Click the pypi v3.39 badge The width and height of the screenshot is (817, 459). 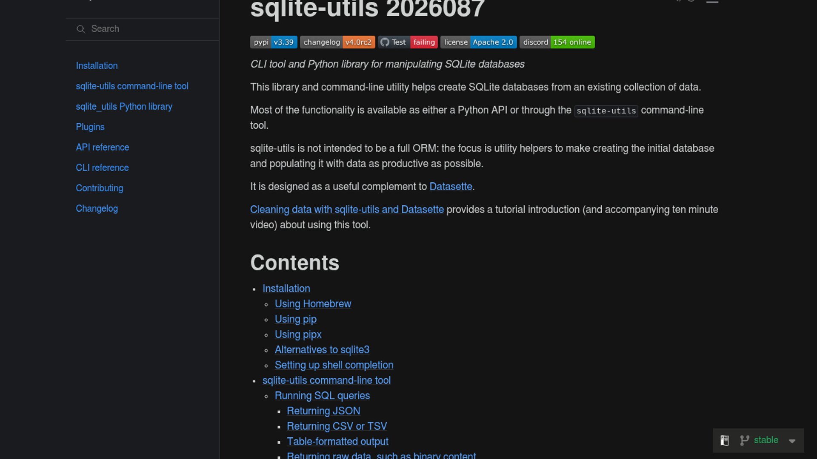[274, 42]
